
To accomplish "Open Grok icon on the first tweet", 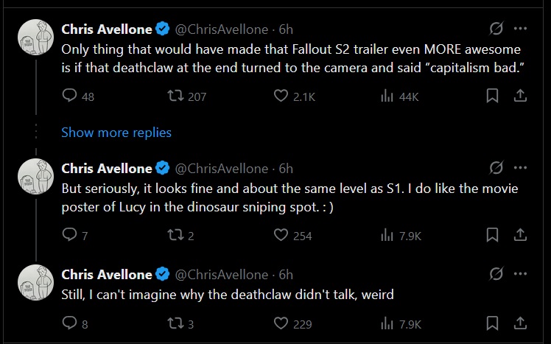I will point(496,29).
